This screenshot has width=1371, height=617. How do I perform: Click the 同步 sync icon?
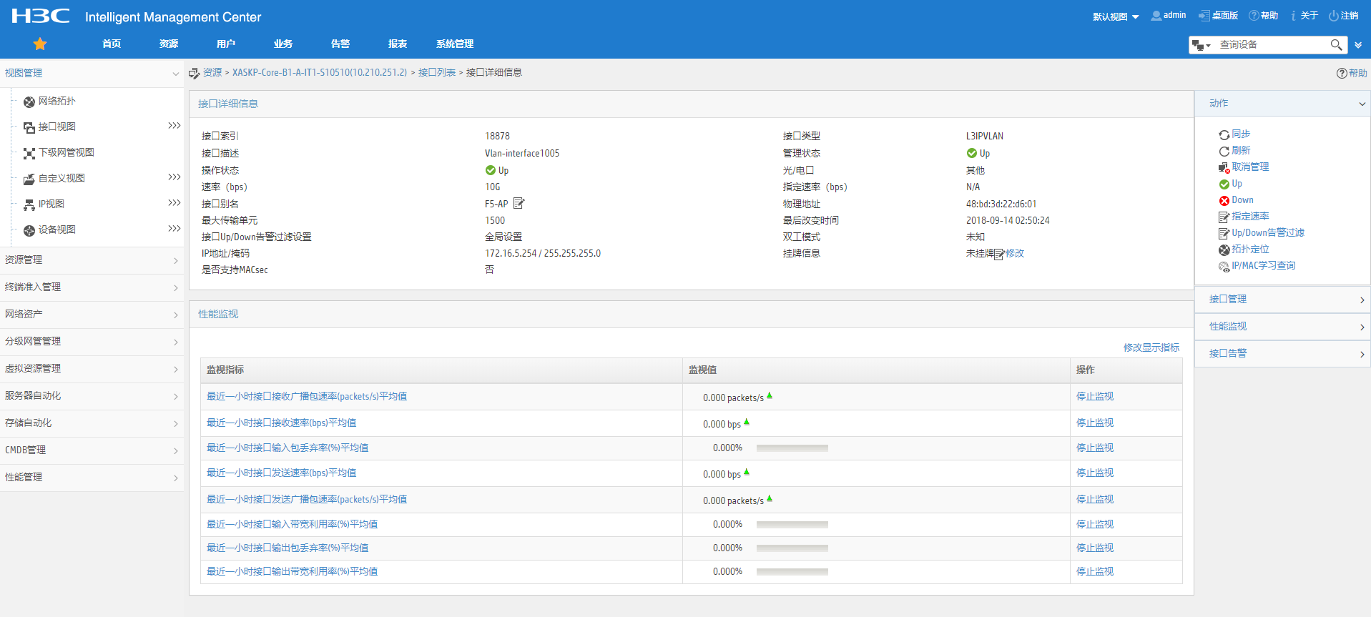pyautogui.click(x=1224, y=134)
